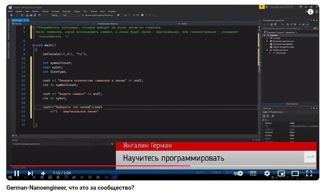Click the Navigate Back toolbar arrow
The height and width of the screenshot is (192, 324).
click(x=11, y=15)
